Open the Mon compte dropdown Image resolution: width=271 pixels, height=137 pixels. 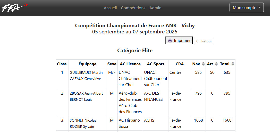247,8
